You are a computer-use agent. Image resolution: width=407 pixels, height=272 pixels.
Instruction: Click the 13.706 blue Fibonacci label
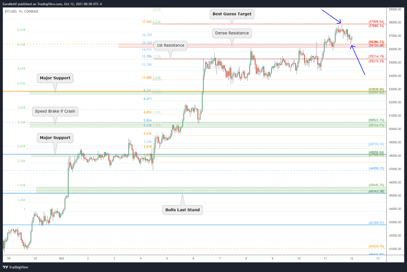[x=147, y=56]
